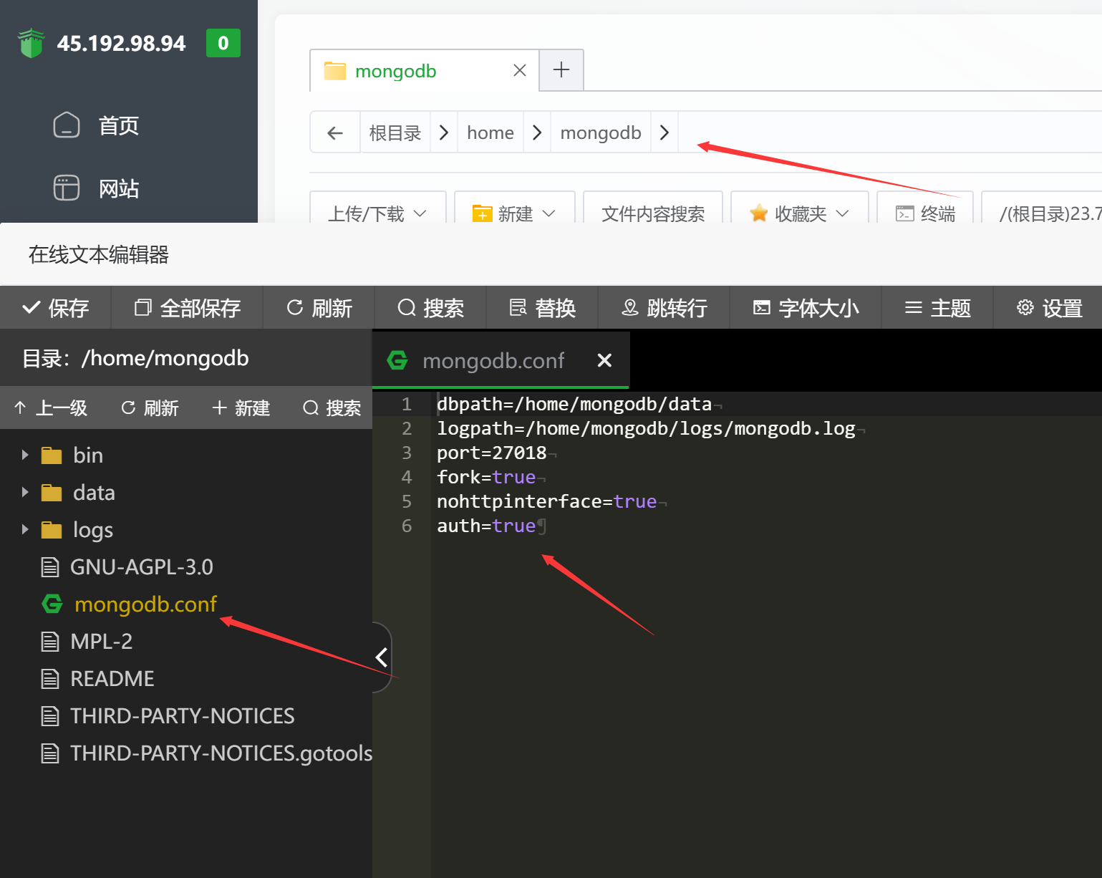
Task: Select the mongodb.conf editor tab
Action: click(x=501, y=360)
